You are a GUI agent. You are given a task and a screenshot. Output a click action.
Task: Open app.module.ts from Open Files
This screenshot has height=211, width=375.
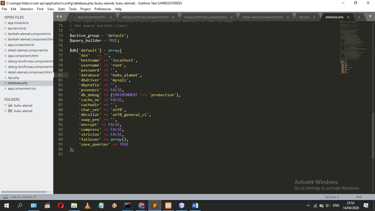coord(18,23)
